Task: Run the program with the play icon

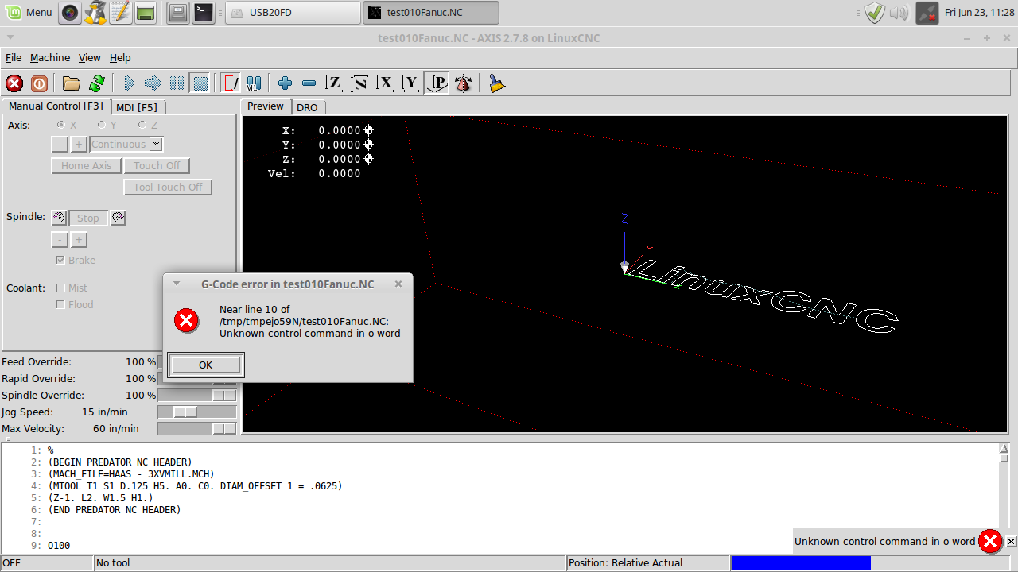Action: click(x=129, y=83)
